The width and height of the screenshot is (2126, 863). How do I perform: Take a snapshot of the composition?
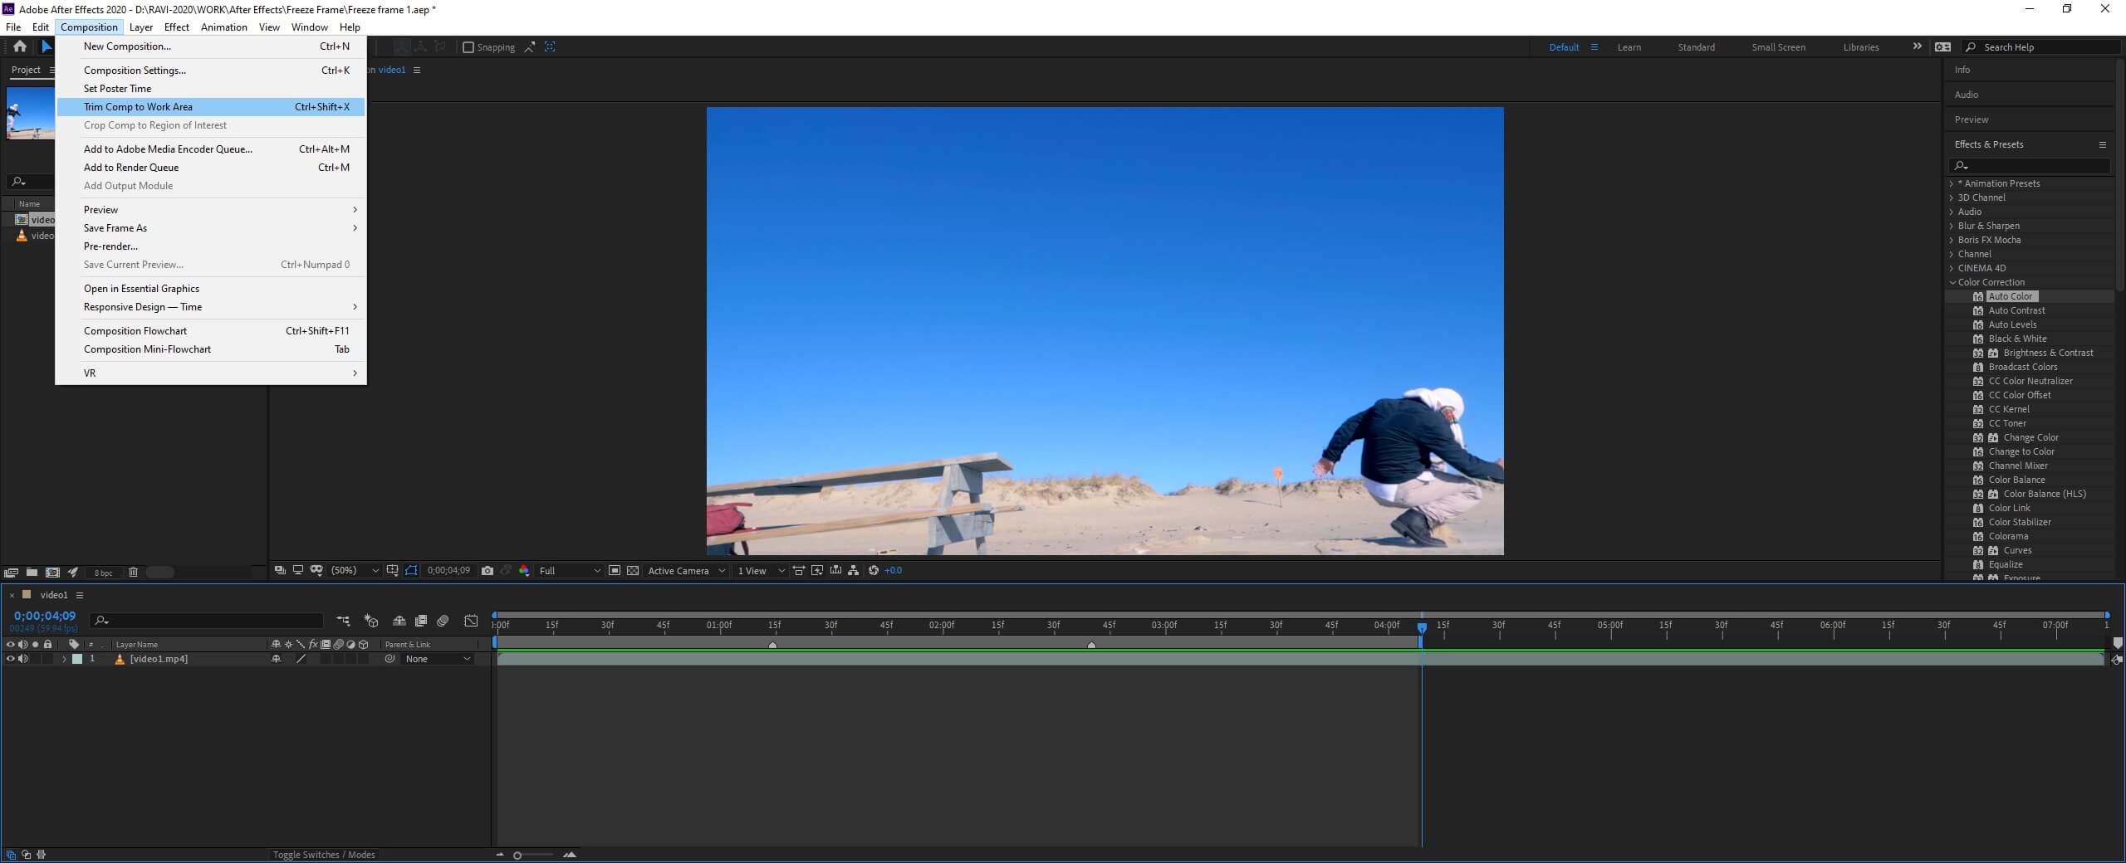coord(487,571)
